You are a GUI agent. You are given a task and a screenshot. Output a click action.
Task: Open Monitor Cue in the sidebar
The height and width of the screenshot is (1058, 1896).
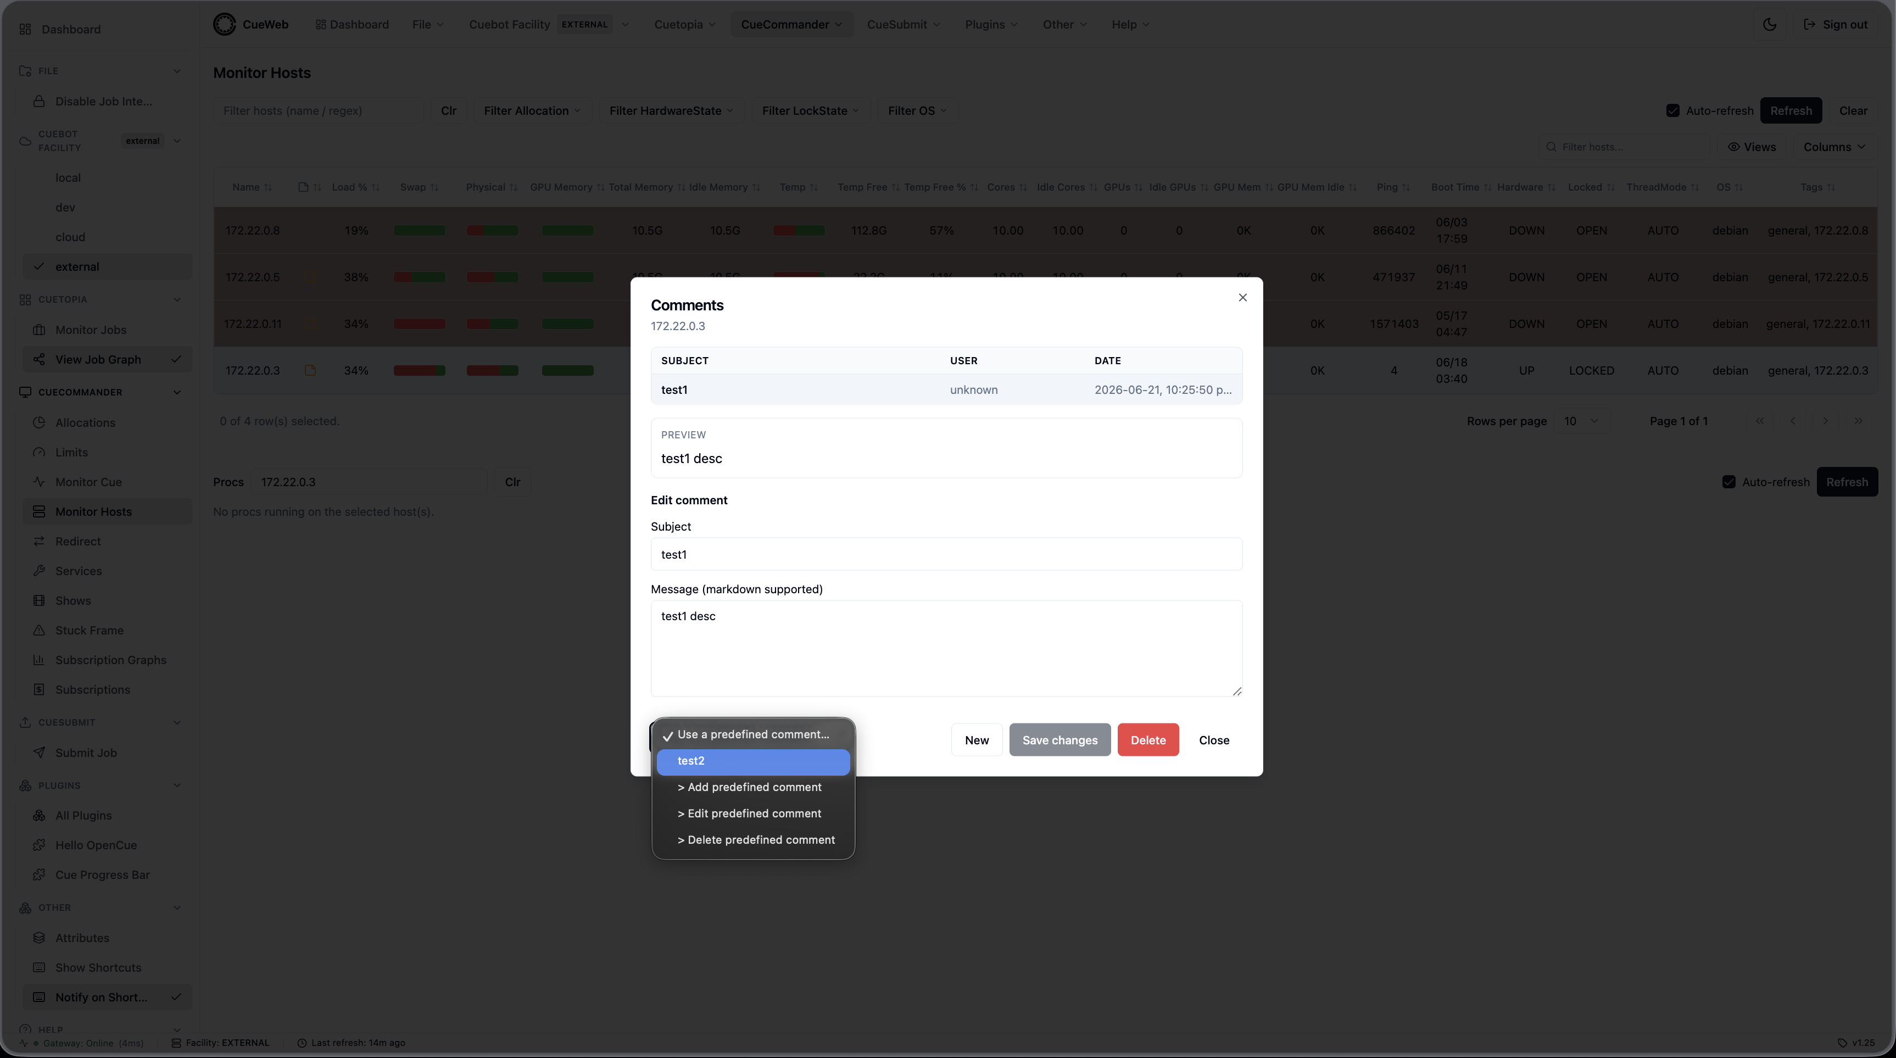click(108, 482)
